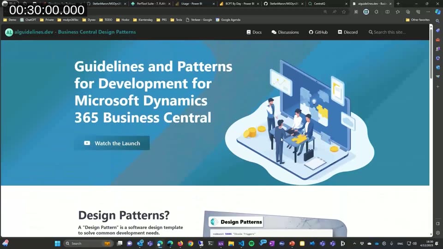Screen dimensions: 443x249
Task: Add page to favorites with star icon
Action: click(x=344, y=12)
